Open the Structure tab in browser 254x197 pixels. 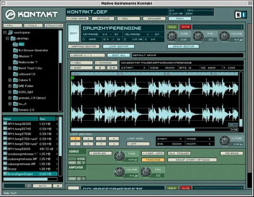tap(54, 25)
